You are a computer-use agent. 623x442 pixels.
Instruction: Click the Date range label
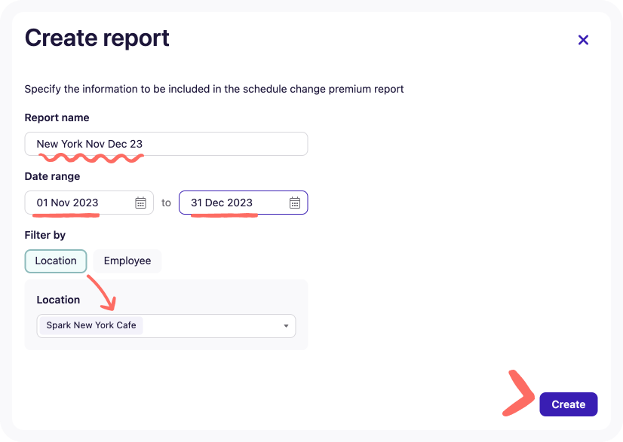(x=55, y=175)
